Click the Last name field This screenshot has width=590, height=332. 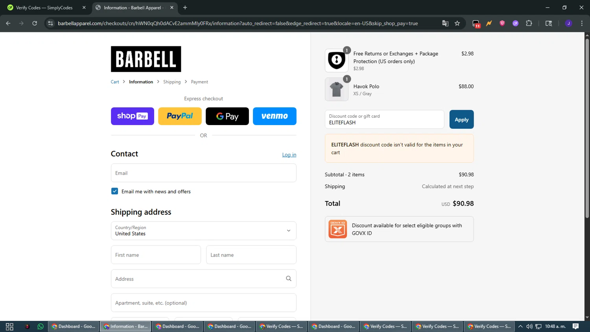click(251, 255)
